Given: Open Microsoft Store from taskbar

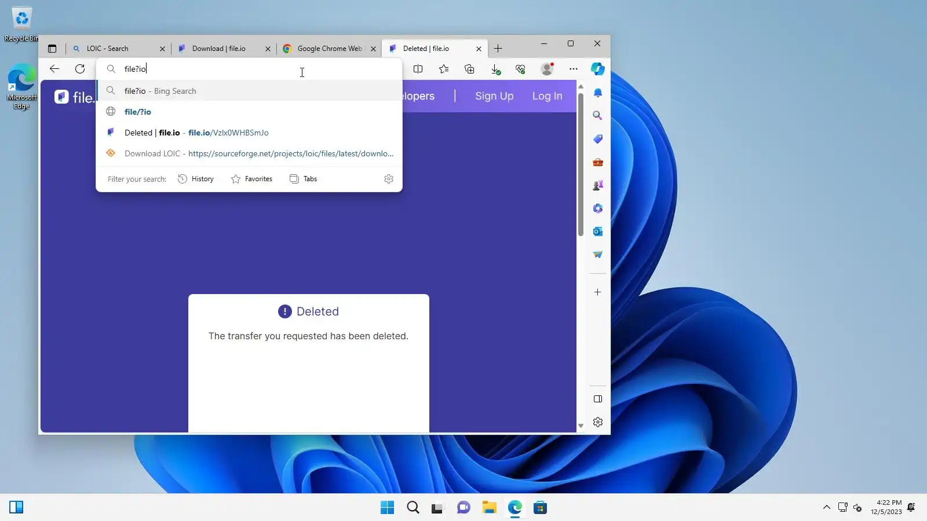Looking at the screenshot, I should (541, 508).
